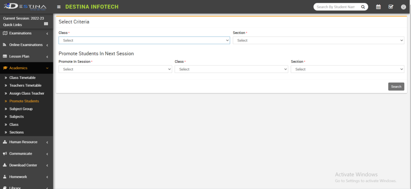Click the search magnifier icon
411x189 pixels.
(x=363, y=7)
